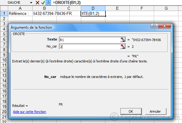The width and height of the screenshot is (182, 123).
Task: Open Aide sur cette fonction link
Action: click(x=29, y=112)
